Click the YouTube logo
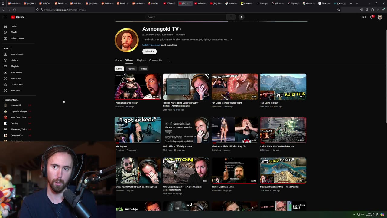Screen dimensions: 387x218 click(18, 17)
